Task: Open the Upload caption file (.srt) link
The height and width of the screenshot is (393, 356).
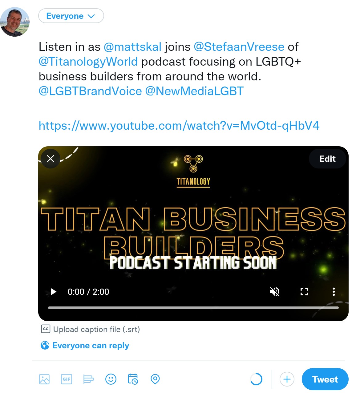Action: 91,329
